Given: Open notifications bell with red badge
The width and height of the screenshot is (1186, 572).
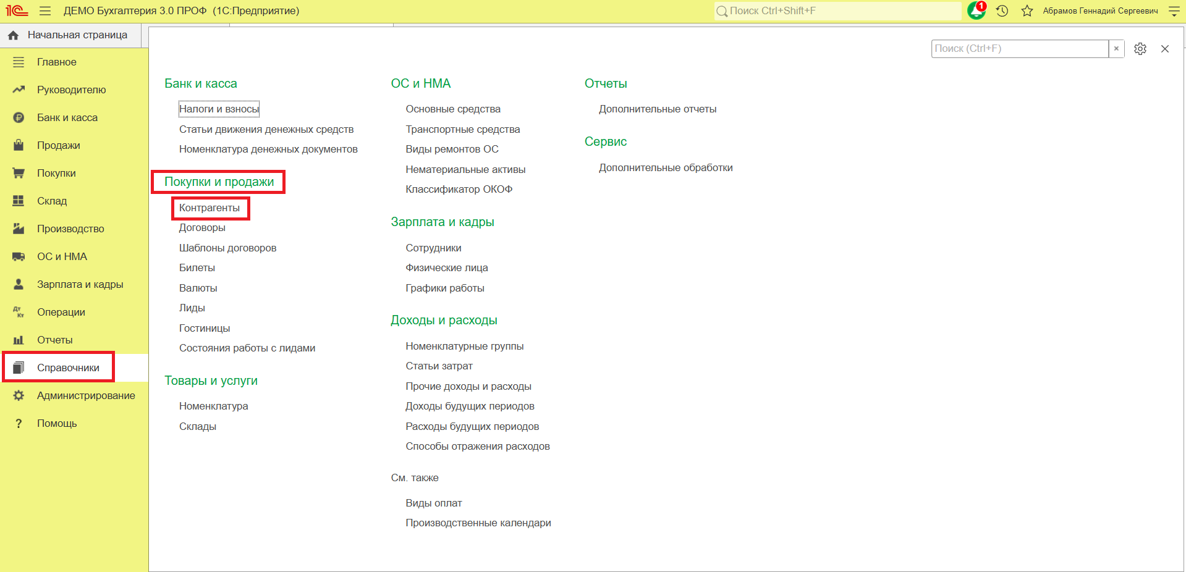Looking at the screenshot, I should point(976,11).
